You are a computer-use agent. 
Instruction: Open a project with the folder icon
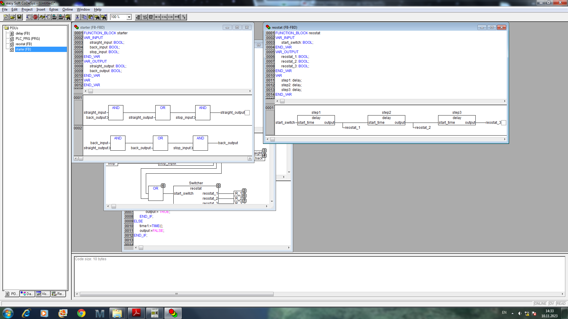pyautogui.click(x=13, y=17)
